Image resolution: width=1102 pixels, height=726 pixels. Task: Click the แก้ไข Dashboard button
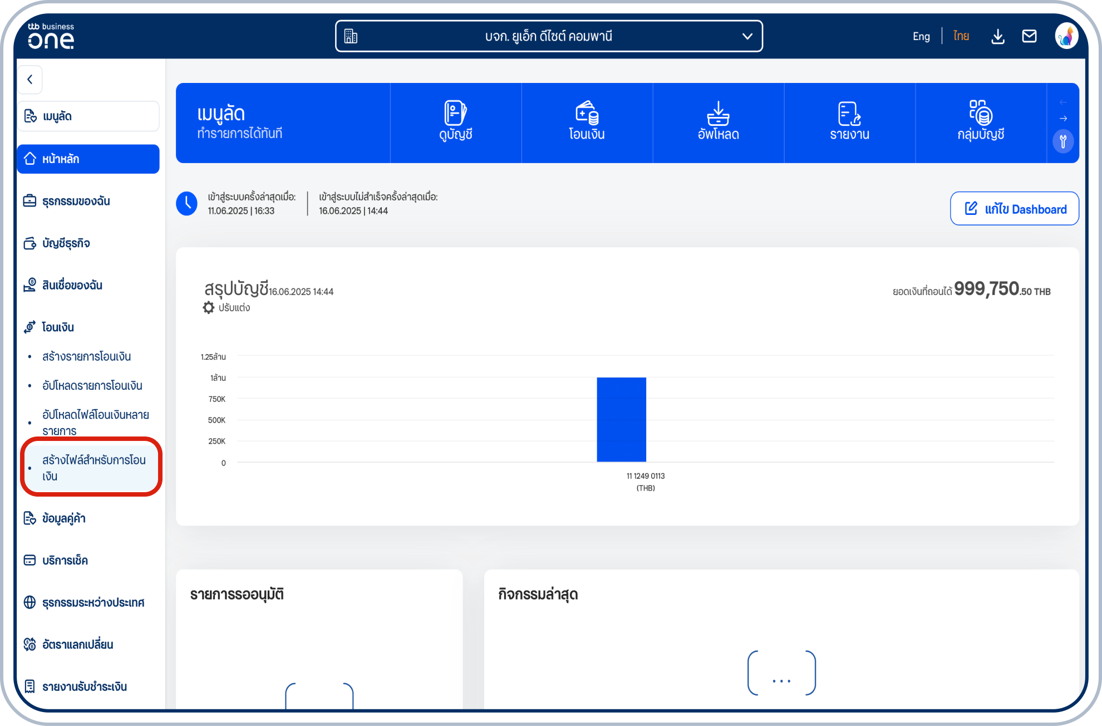coord(1014,209)
